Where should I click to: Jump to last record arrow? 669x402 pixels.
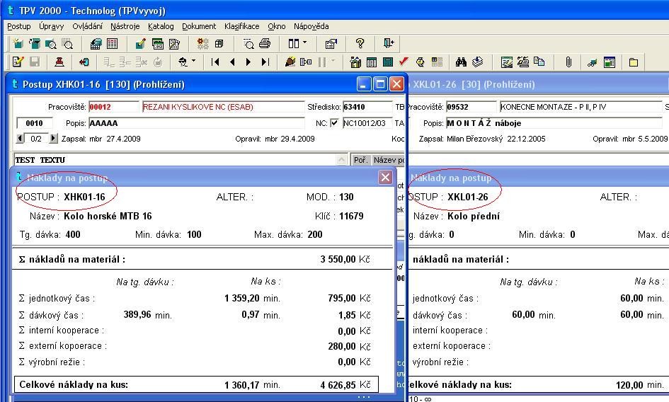point(265,62)
